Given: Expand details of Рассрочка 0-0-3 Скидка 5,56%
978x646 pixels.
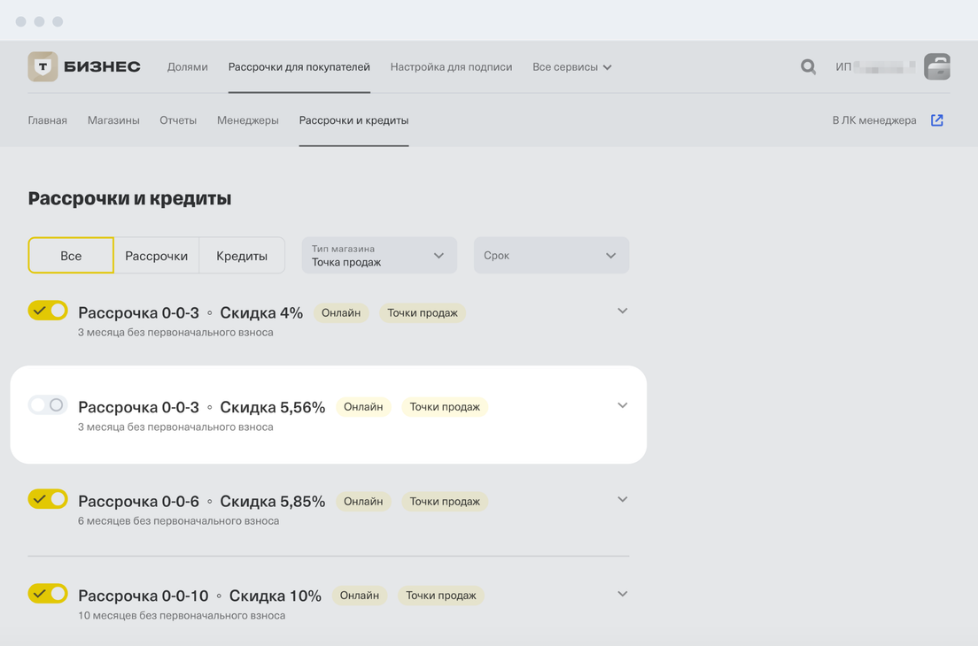Looking at the screenshot, I should [622, 405].
